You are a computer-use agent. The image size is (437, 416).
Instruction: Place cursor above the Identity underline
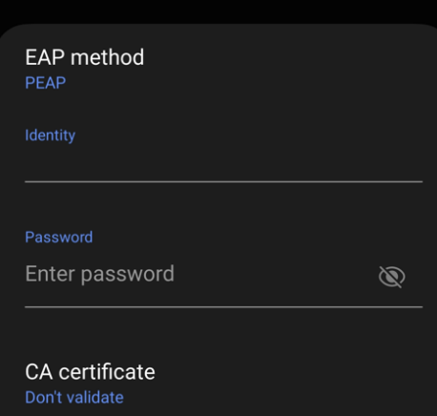click(x=223, y=165)
